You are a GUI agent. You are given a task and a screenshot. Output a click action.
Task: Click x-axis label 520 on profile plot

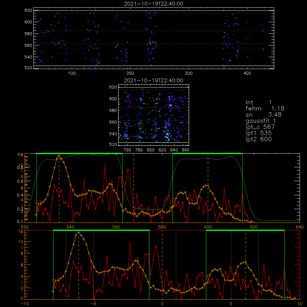pos(25,227)
